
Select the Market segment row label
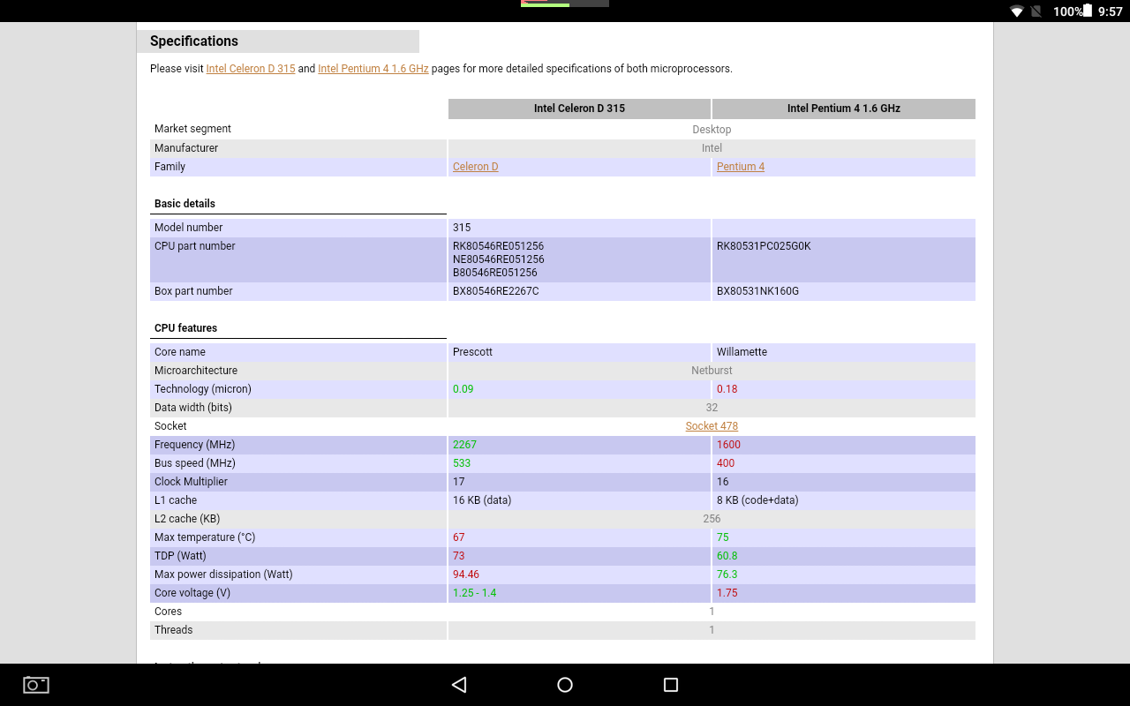pyautogui.click(x=192, y=129)
